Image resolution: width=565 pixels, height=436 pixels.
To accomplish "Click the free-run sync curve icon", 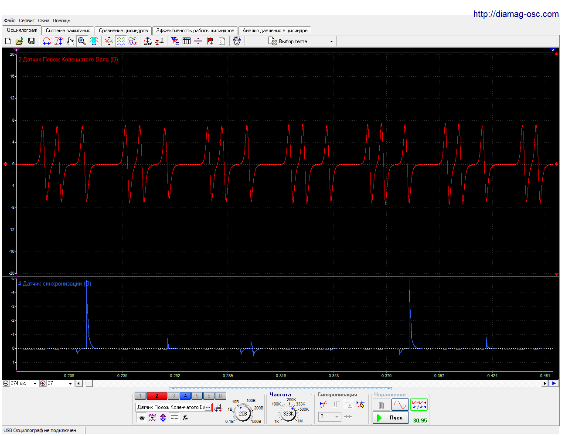I will [323, 404].
